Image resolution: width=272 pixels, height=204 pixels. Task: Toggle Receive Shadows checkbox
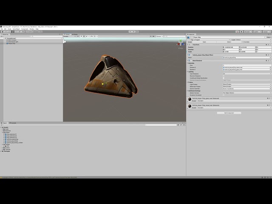pos(224,76)
